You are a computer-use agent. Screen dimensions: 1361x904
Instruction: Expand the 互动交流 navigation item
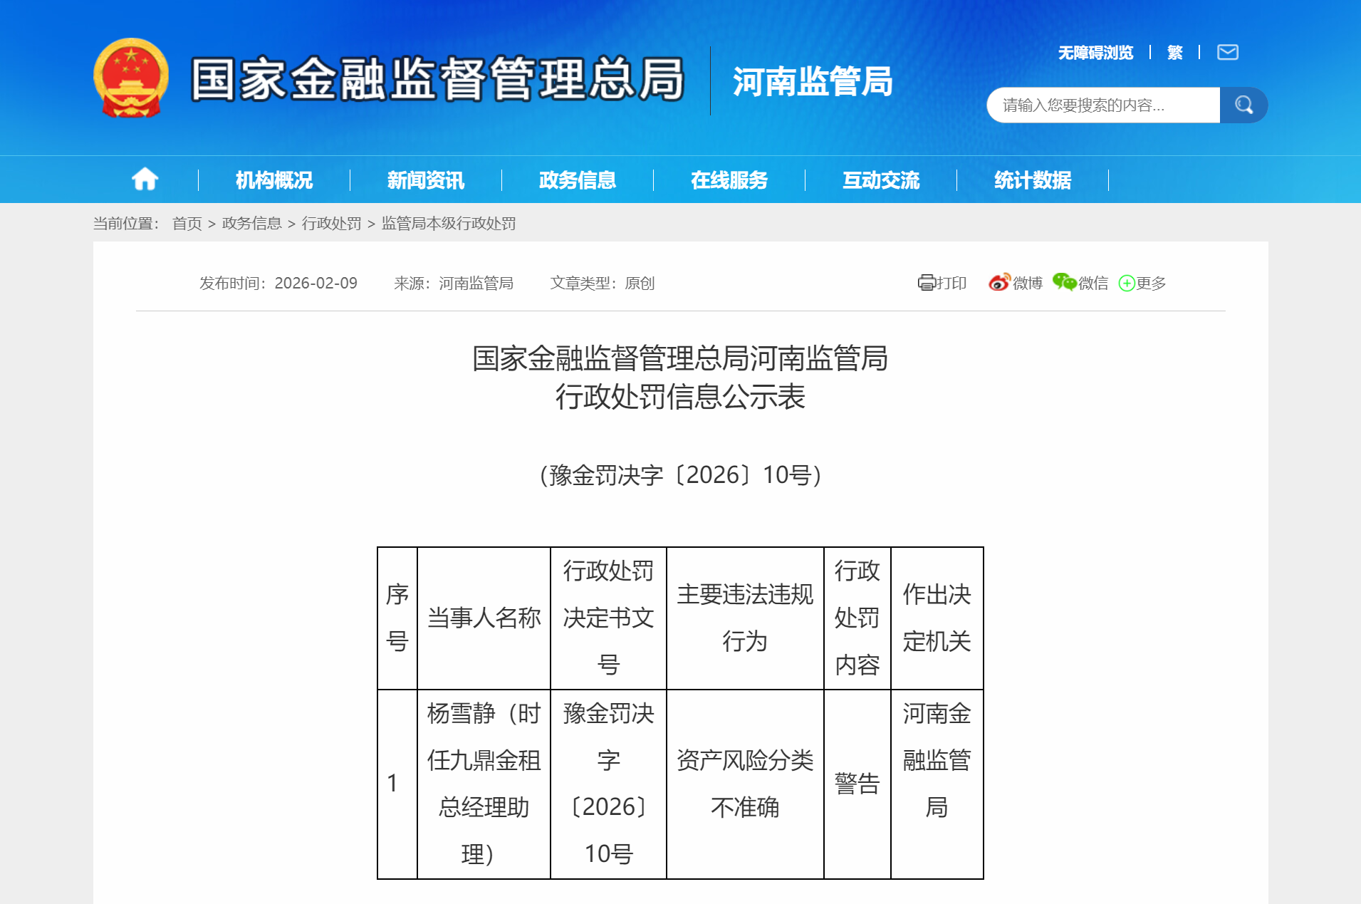(881, 180)
